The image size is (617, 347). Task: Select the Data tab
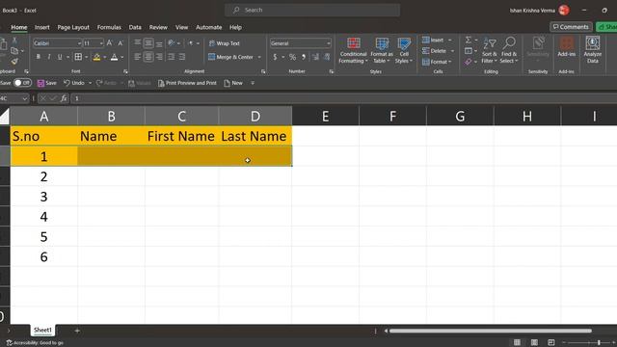[135, 27]
